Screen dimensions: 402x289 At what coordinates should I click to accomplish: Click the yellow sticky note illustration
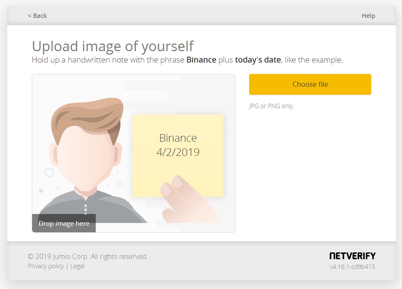[178, 155]
